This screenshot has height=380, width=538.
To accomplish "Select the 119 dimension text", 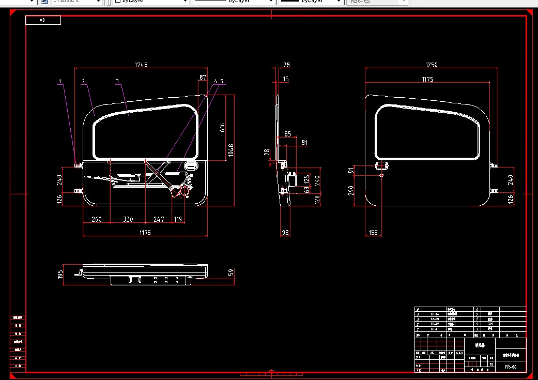I will 178,219.
